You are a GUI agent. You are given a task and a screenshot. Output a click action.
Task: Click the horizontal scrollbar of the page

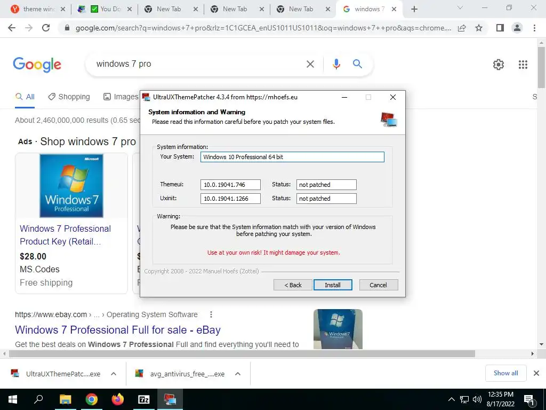(242, 353)
